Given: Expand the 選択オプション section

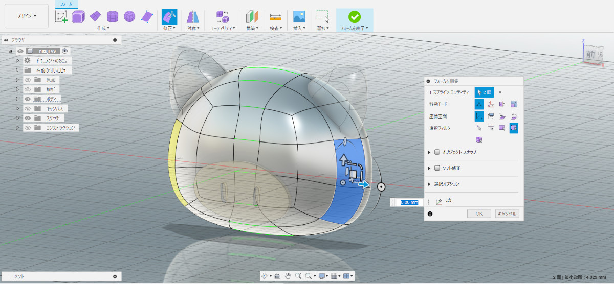Looking at the screenshot, I should [x=429, y=184].
